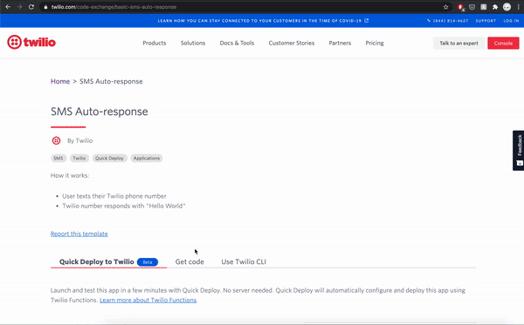Image resolution: width=524 pixels, height=325 pixels.
Task: Open the red ad-blocker extension icon
Action: click(x=460, y=7)
